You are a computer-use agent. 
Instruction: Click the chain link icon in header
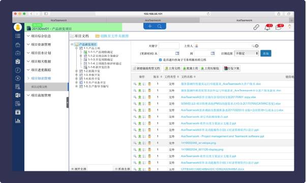pos(256,27)
